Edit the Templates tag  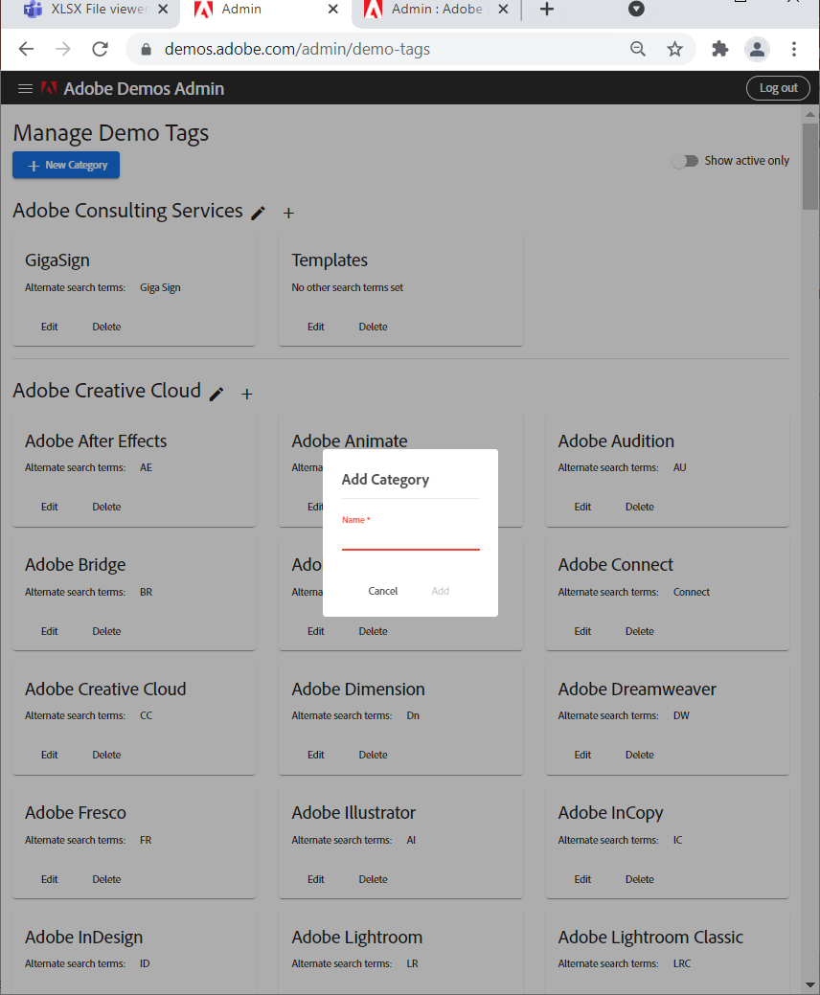(x=316, y=327)
